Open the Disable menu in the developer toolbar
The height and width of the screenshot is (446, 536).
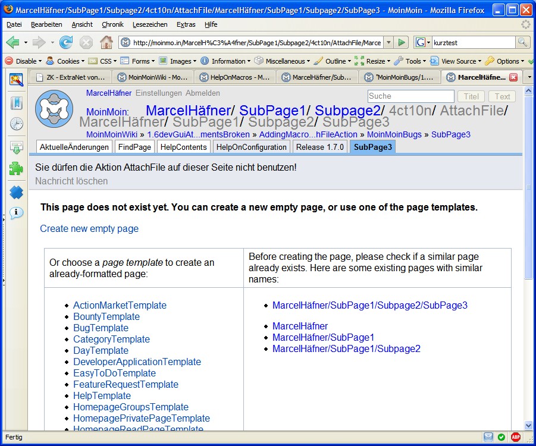point(23,61)
